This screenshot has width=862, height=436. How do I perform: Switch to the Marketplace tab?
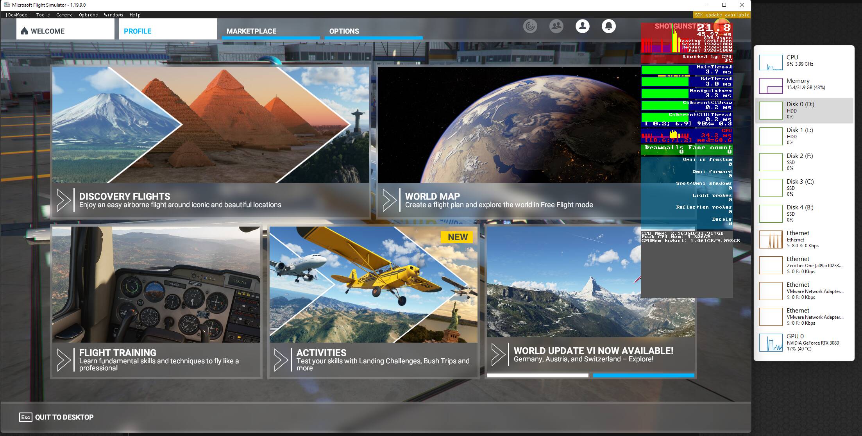pyautogui.click(x=251, y=31)
